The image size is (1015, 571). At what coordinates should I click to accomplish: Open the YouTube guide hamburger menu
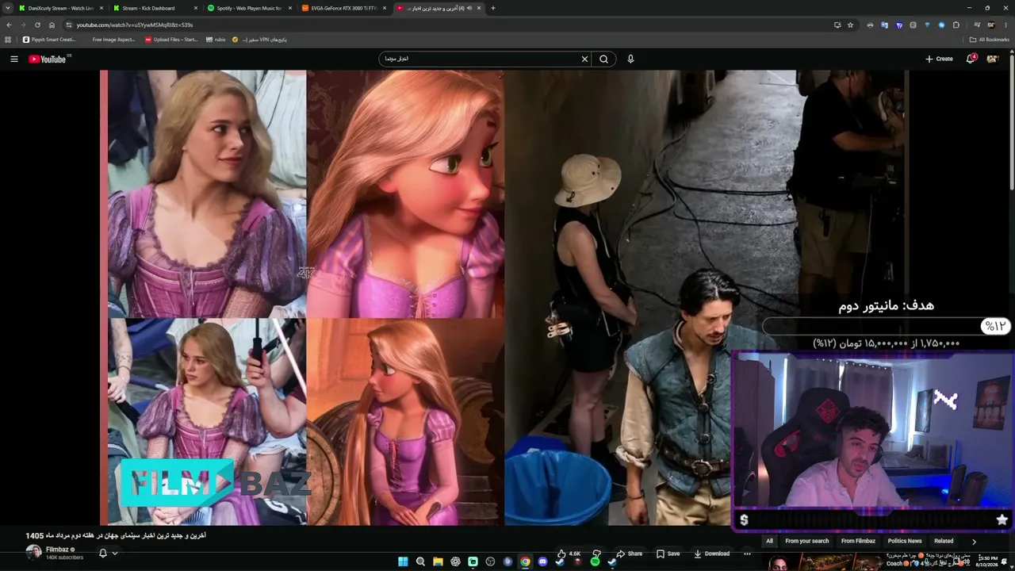pyautogui.click(x=13, y=59)
